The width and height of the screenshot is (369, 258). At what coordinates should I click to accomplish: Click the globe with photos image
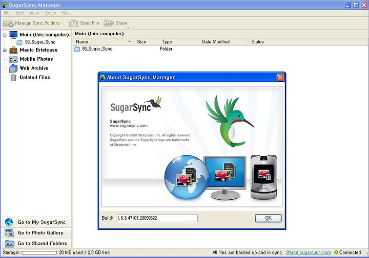[x=187, y=177]
